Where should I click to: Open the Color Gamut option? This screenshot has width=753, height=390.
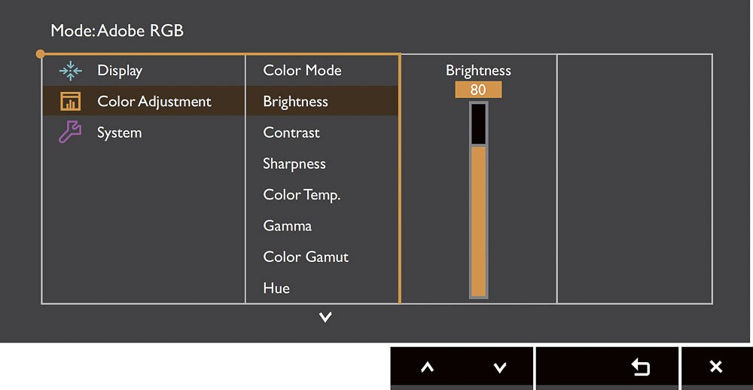point(306,257)
